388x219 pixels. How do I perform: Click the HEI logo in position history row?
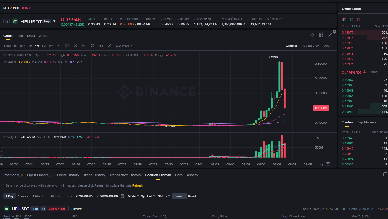[6, 208]
